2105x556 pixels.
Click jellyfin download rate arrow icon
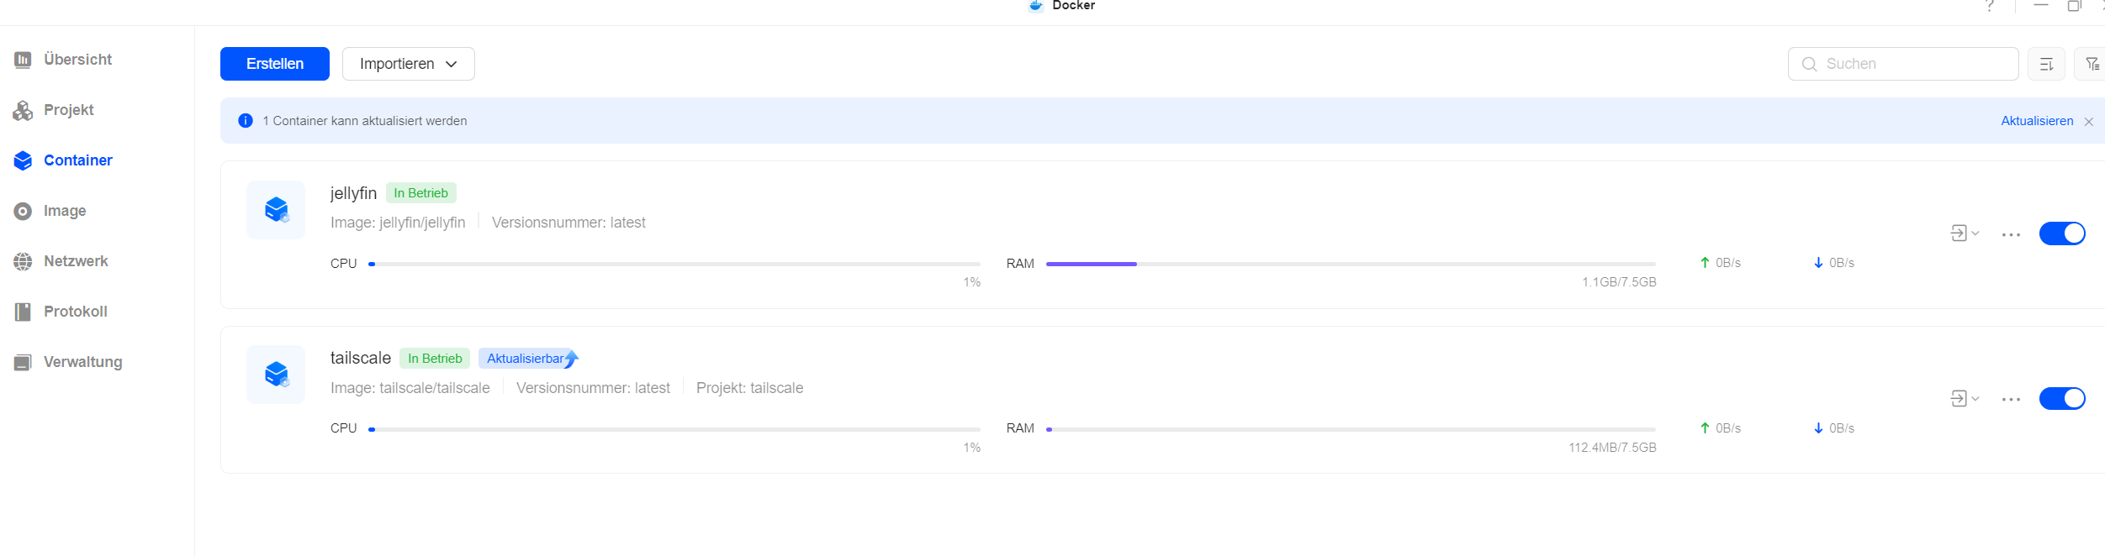click(1818, 263)
